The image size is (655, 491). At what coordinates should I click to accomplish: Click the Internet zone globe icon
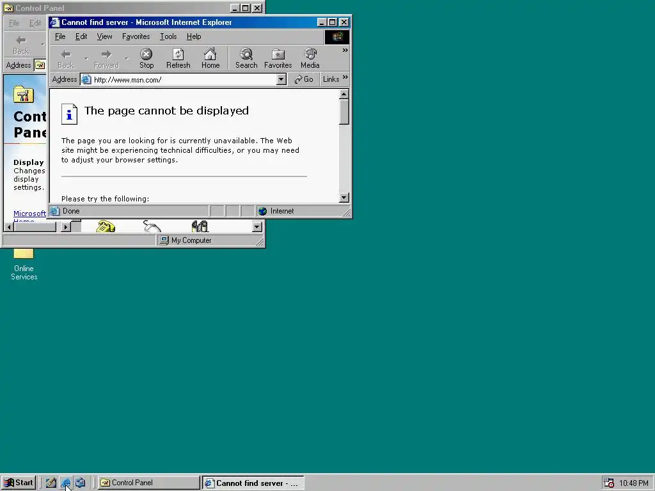(x=262, y=211)
